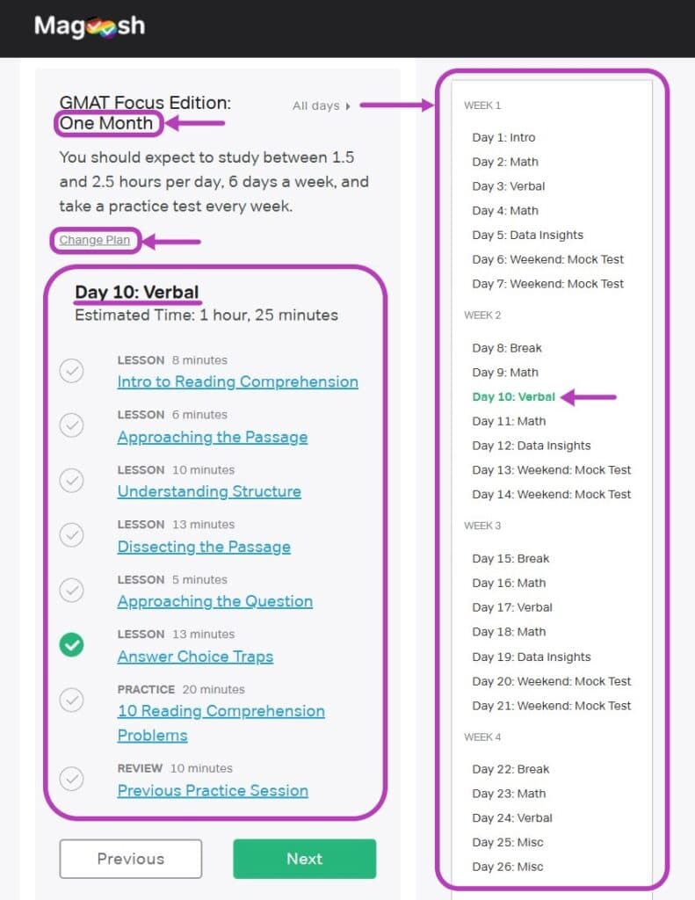
Task: Toggle Previous Practice Session review checkmark
Action: 72,779
